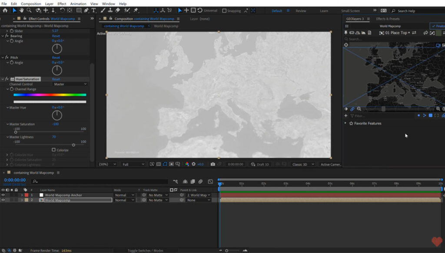Click the Active Camera view button
The image size is (445, 253).
pos(331,164)
